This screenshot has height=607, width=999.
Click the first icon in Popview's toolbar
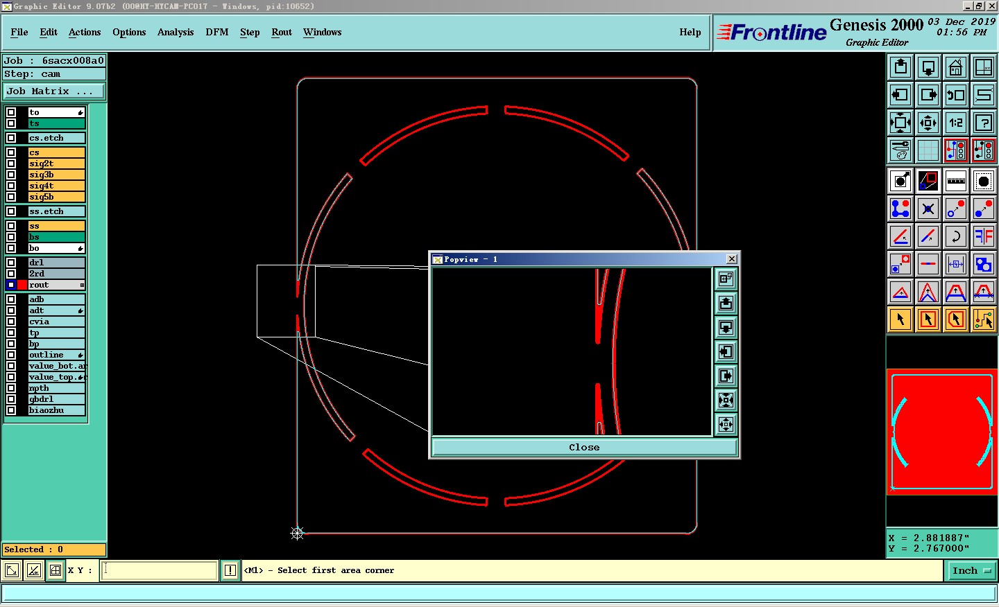726,279
